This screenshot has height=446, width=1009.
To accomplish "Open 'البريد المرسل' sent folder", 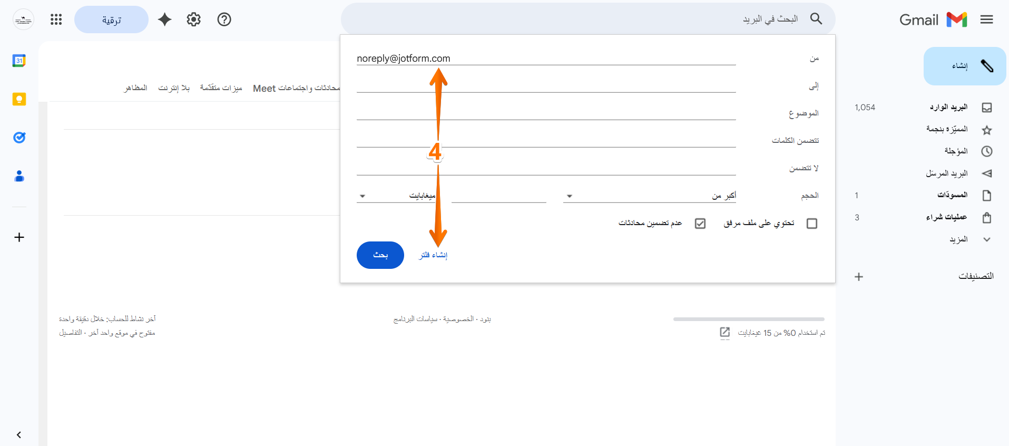I will [x=947, y=173].
